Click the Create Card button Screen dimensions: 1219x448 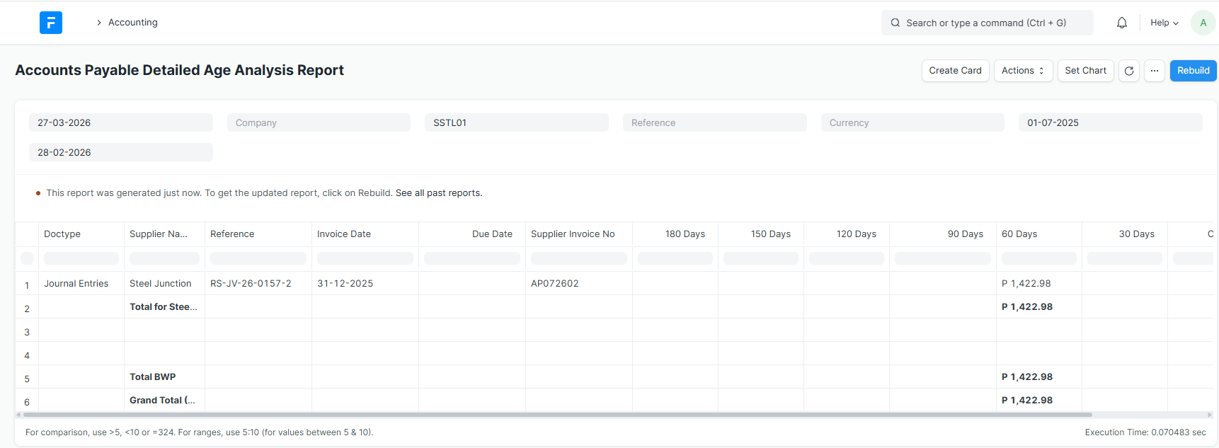(x=955, y=71)
